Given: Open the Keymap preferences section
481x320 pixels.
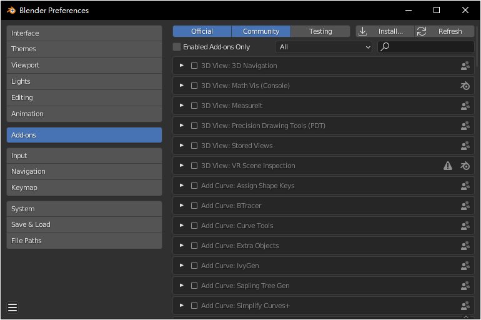Looking at the screenshot, I should [x=84, y=187].
